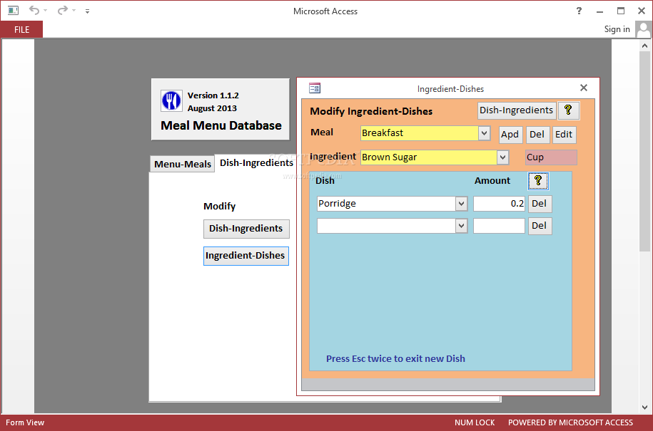Minimize the Microsoft Access window
The image size is (653, 431).
[599, 11]
